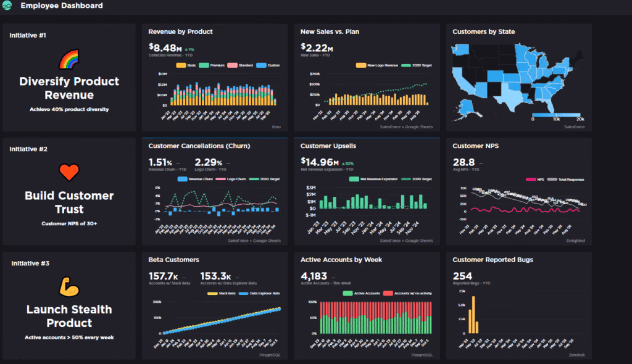Click the 153.3K Data Explorer Beta value
The image size is (632, 364).
(x=215, y=276)
